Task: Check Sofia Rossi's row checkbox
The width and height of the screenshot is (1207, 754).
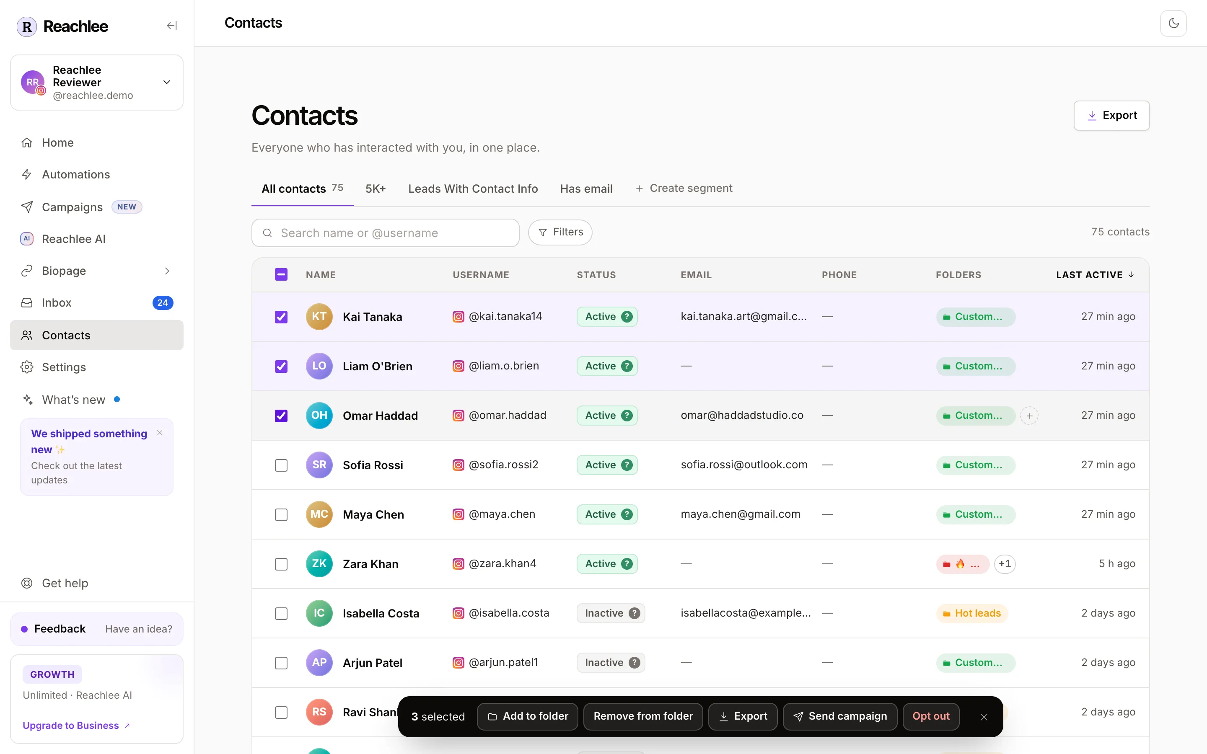Action: tap(281, 465)
